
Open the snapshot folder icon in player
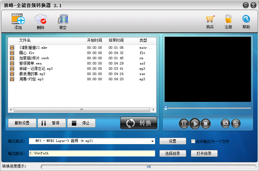[236, 123]
